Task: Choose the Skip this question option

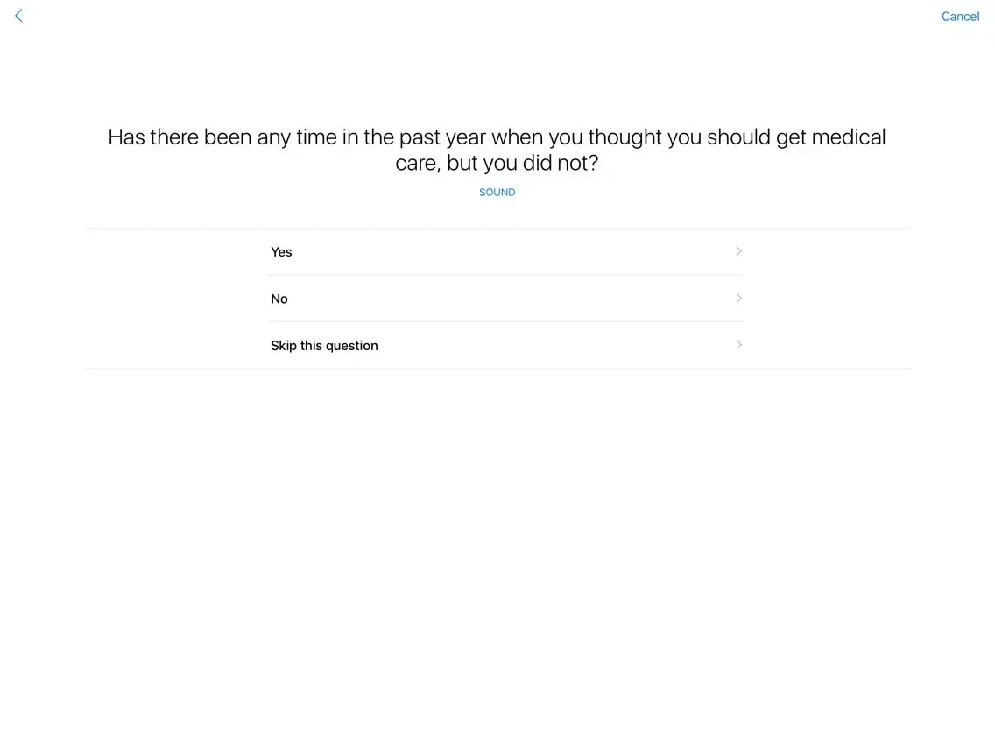Action: 504,345
